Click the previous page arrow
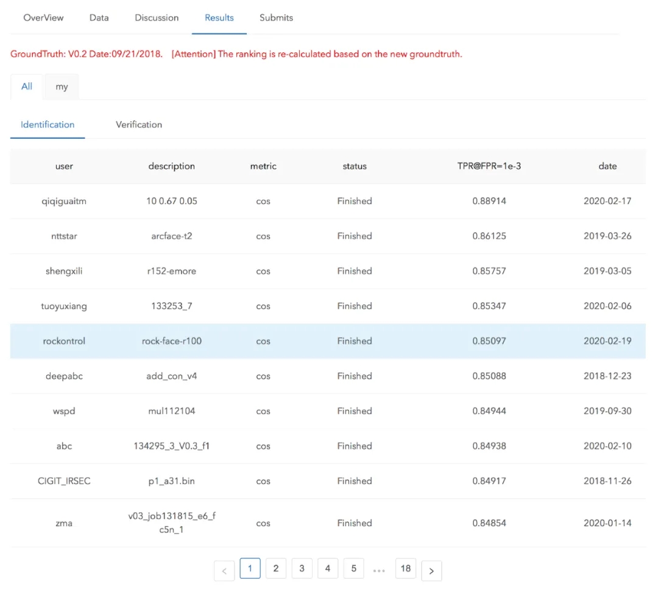This screenshot has width=658, height=589. pos(224,571)
